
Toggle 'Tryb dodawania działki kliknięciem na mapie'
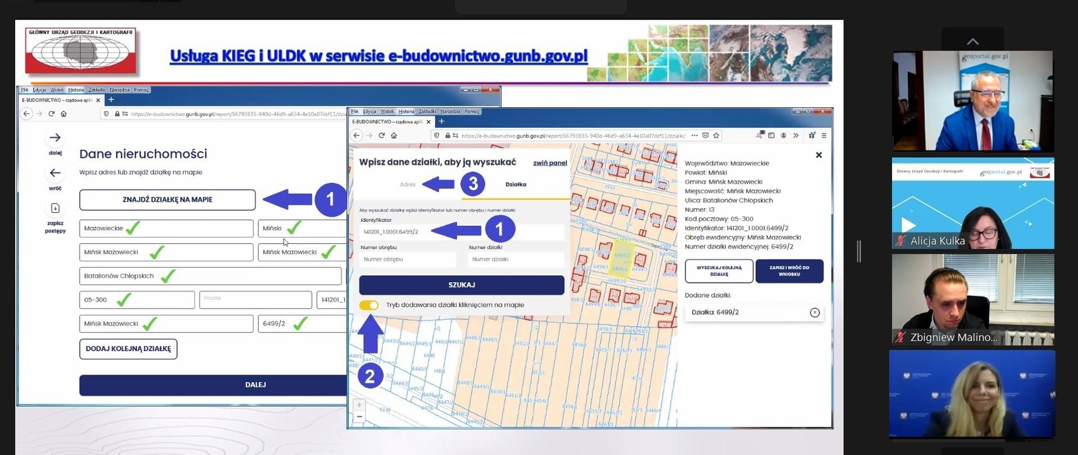click(x=369, y=305)
